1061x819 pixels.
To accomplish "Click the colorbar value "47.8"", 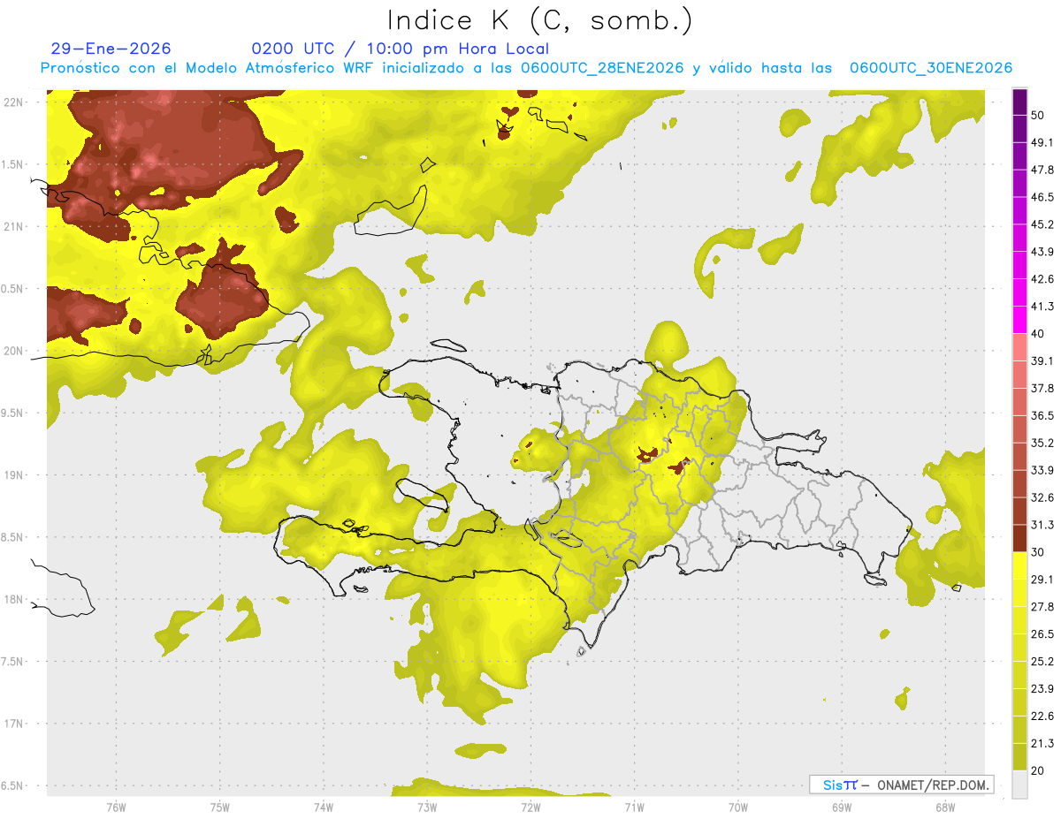I will coord(1042,170).
